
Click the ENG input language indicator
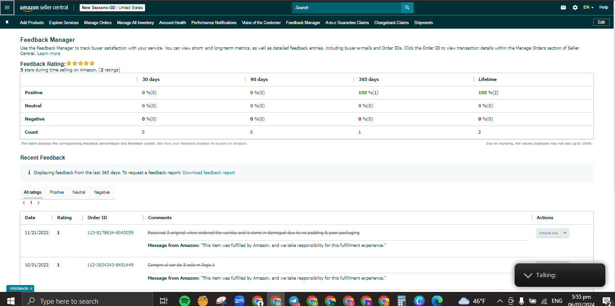557,301
